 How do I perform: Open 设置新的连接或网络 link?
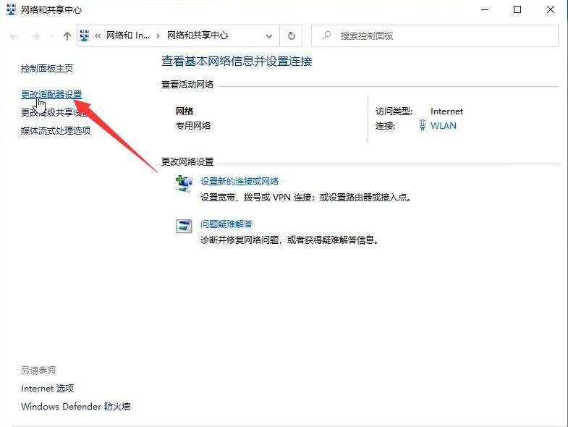point(240,181)
